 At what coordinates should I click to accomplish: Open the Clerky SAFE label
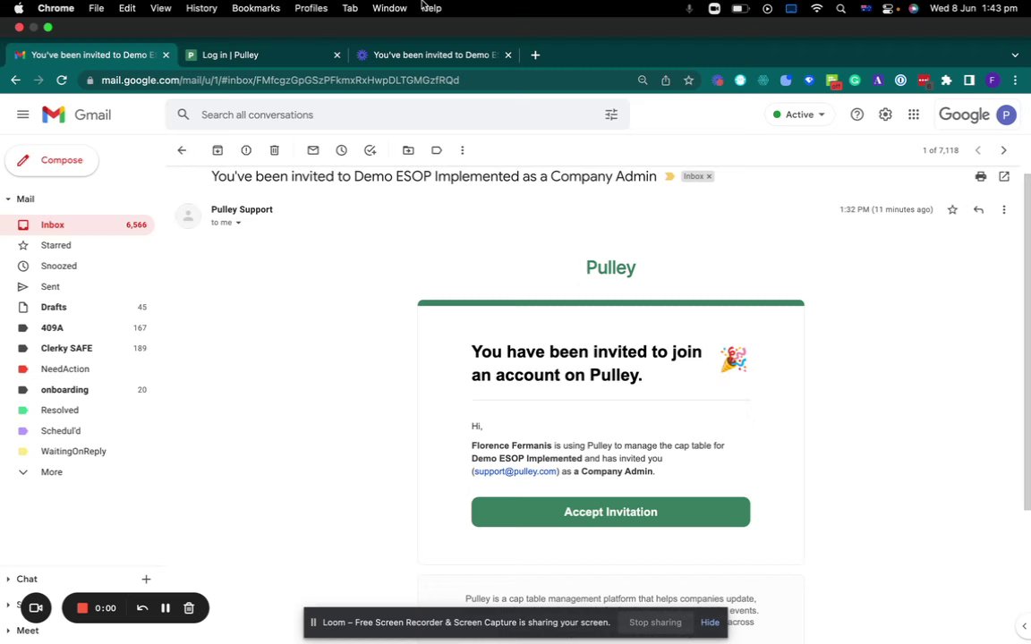pos(66,348)
